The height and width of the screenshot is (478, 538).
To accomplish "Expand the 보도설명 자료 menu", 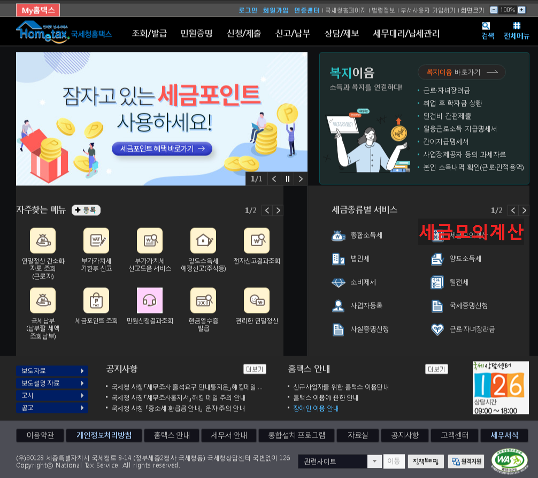I will coord(52,383).
